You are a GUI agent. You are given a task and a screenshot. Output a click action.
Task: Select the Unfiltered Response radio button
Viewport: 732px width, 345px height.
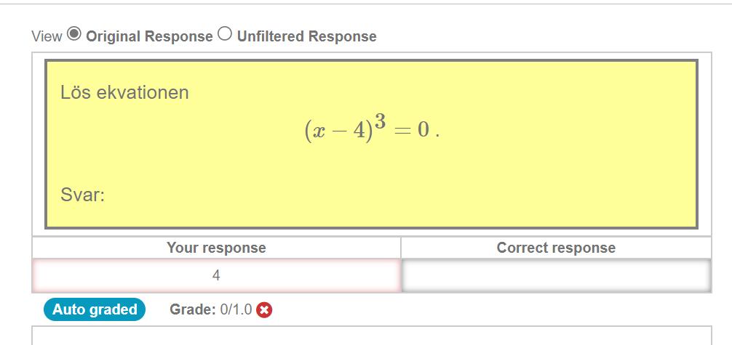click(225, 34)
